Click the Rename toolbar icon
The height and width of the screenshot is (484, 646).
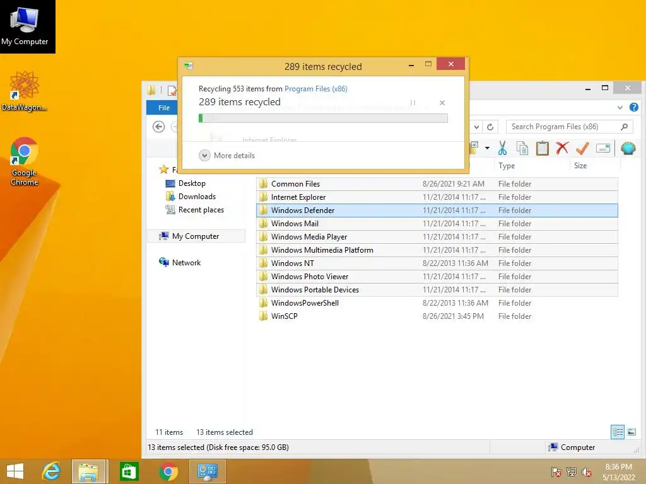602,148
